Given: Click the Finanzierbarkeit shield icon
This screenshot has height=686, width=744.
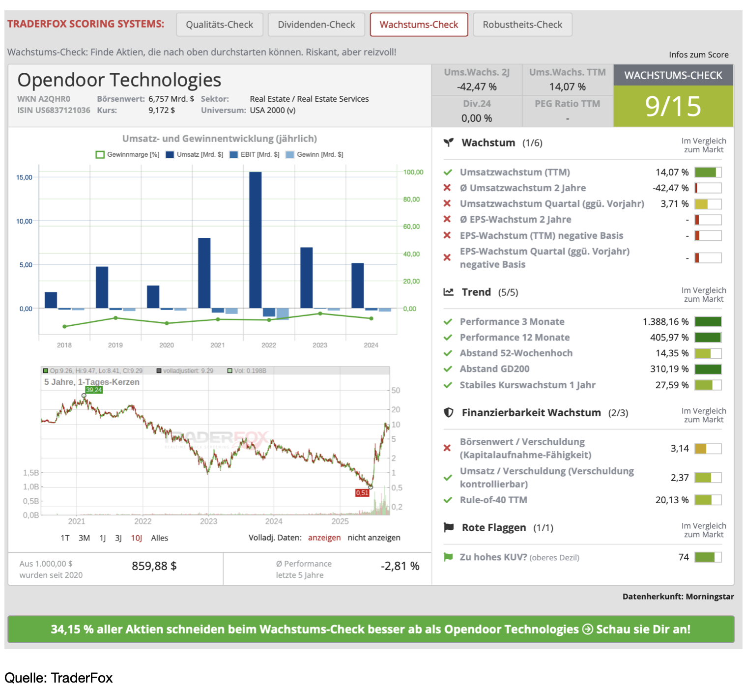Looking at the screenshot, I should coord(448,413).
